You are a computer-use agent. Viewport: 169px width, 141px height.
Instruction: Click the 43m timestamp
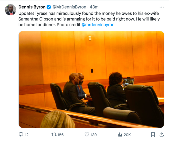click(x=94, y=7)
